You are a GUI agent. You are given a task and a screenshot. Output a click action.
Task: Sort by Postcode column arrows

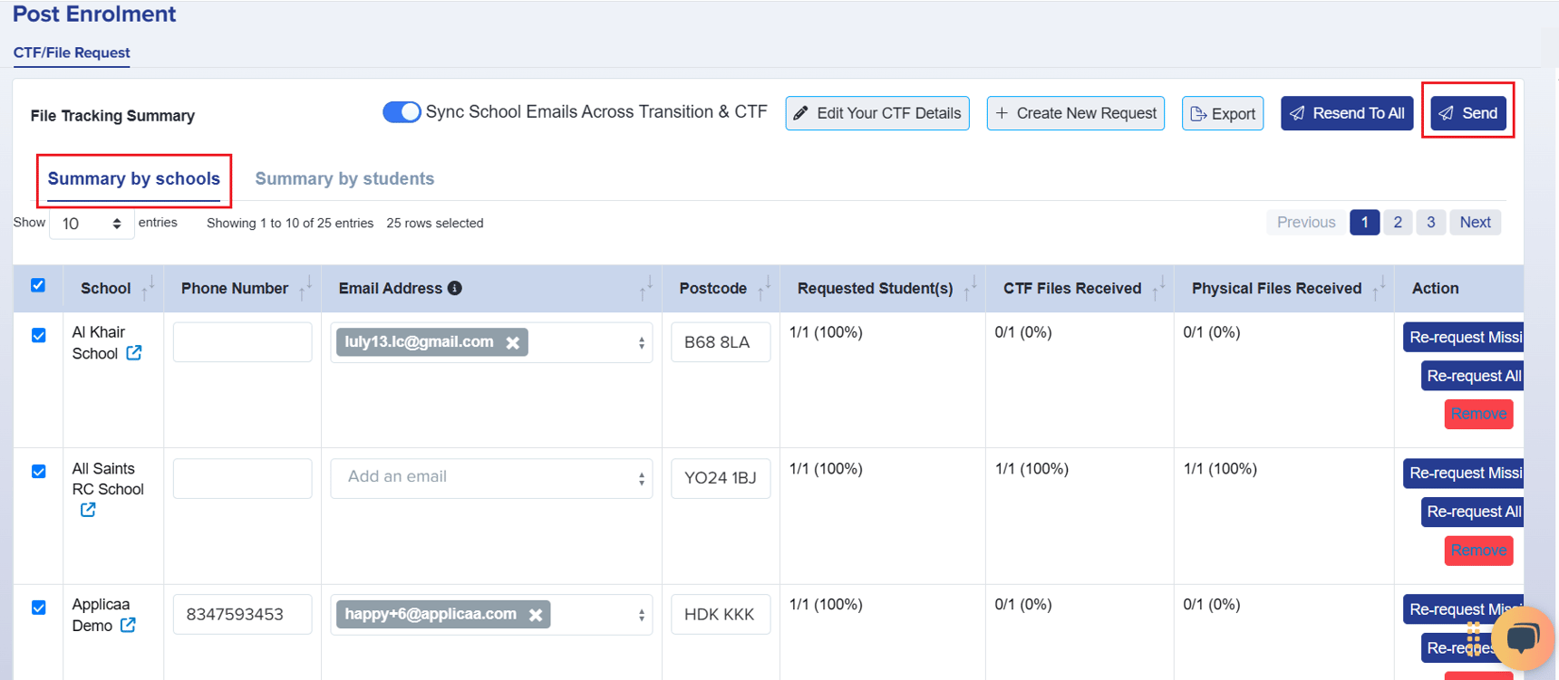764,288
